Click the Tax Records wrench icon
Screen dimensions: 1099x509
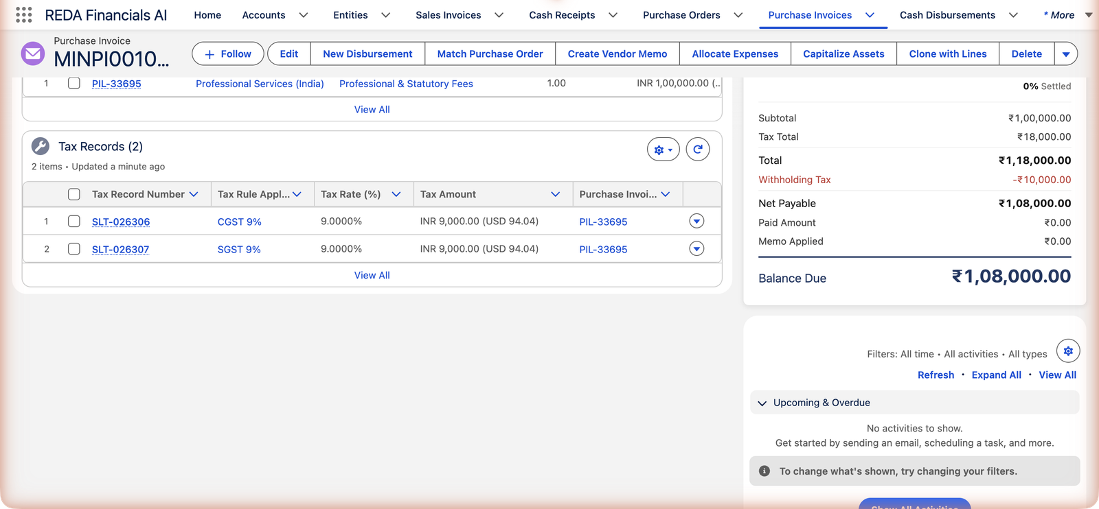[41, 146]
